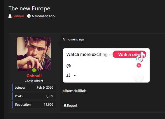Screen dimensions: 165x119
Task: Click the user silhouette icon beside Gobnull
Action: pos(10,16)
